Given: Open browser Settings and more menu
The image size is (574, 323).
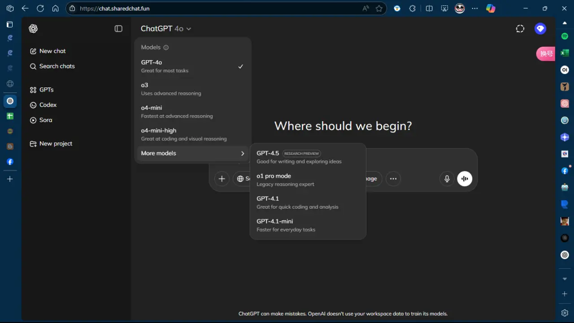Looking at the screenshot, I should coord(475,9).
